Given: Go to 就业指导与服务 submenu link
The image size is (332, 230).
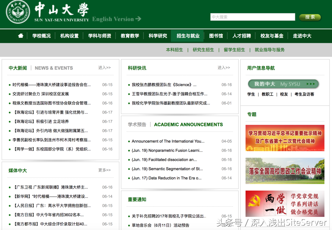Looking at the screenshot, I should pyautogui.click(x=270, y=50).
